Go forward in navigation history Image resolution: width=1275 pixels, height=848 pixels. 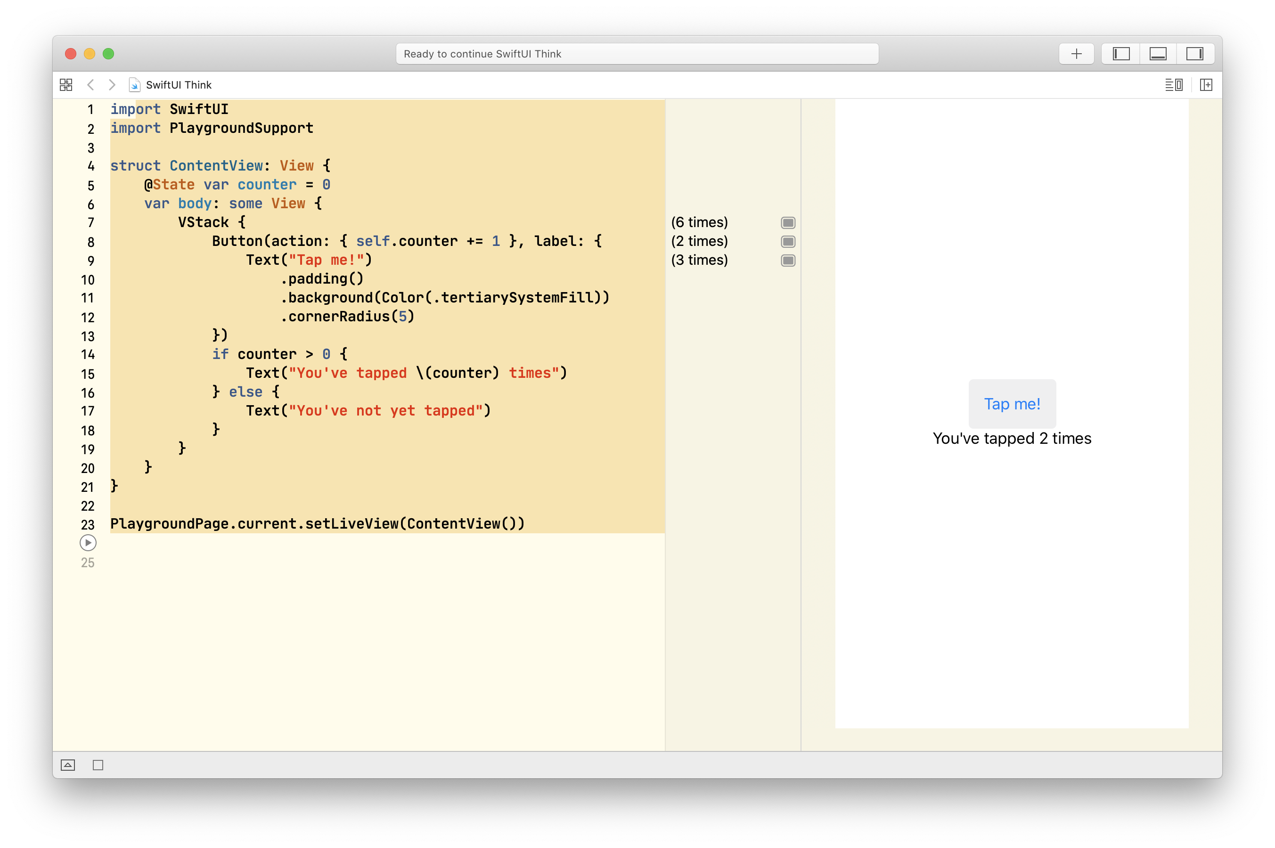pos(112,85)
